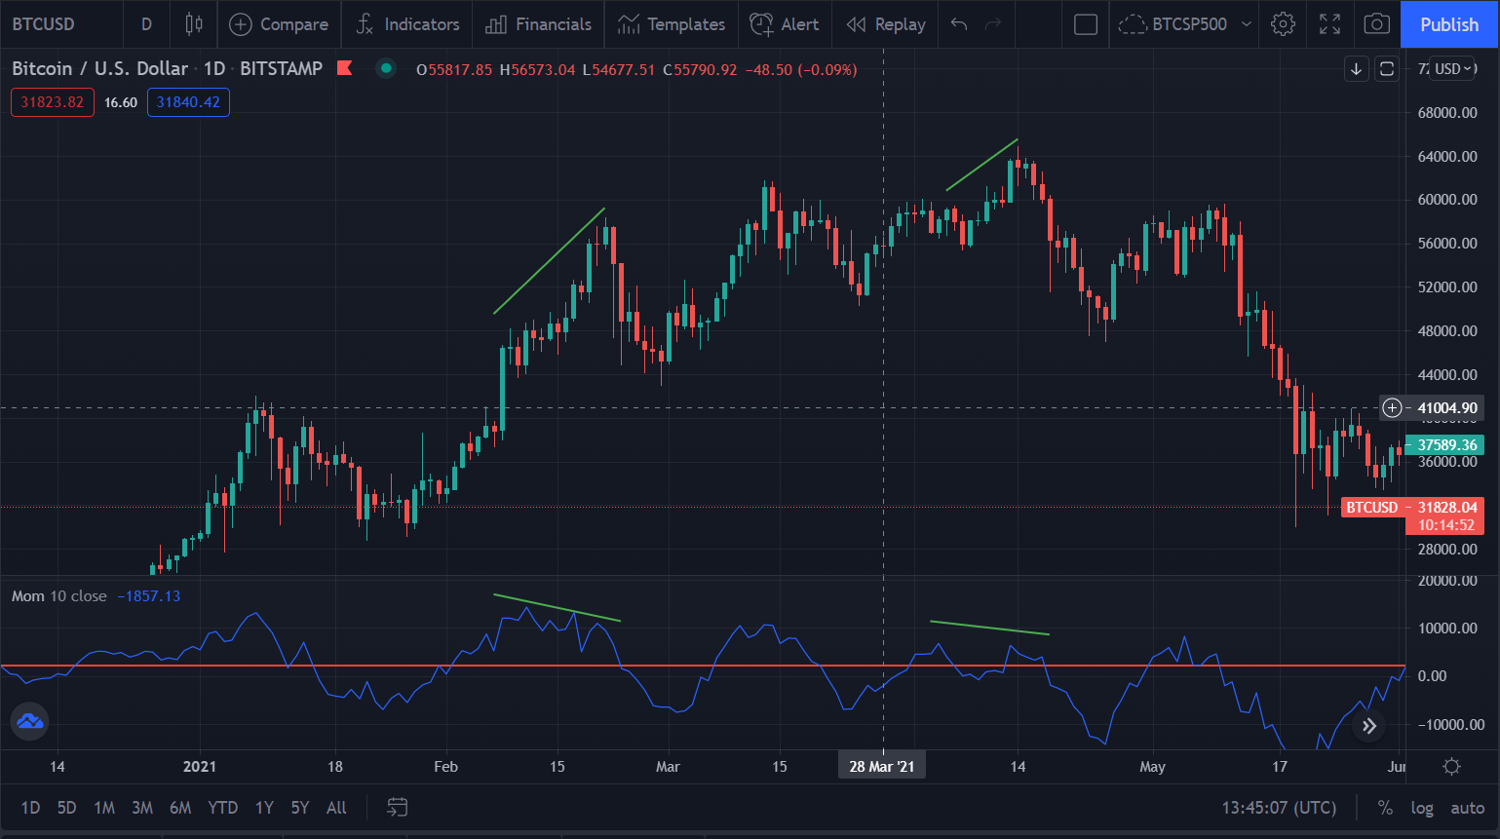
Task: Open the Indicators dialog
Action: tap(407, 24)
